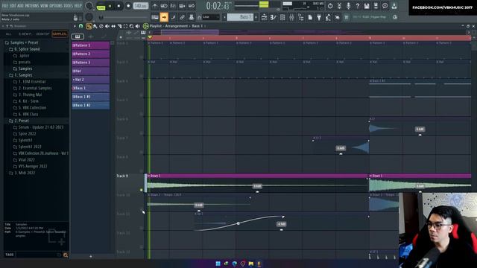The width and height of the screenshot is (477, 268).
Task: Open the playlist menu arrow
Action: (75, 27)
